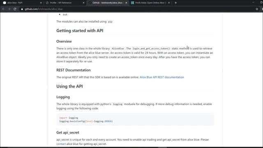
Task: Click the REST Documentation heading
Action: click(x=73, y=70)
